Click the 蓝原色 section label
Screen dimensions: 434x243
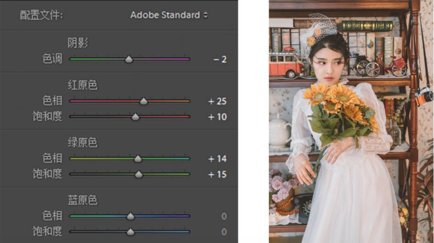point(82,200)
